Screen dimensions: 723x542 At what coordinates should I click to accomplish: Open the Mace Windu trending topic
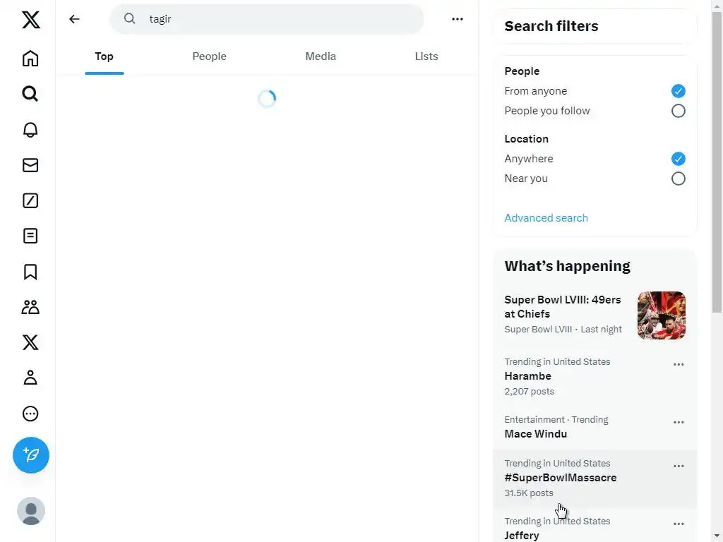(x=594, y=427)
